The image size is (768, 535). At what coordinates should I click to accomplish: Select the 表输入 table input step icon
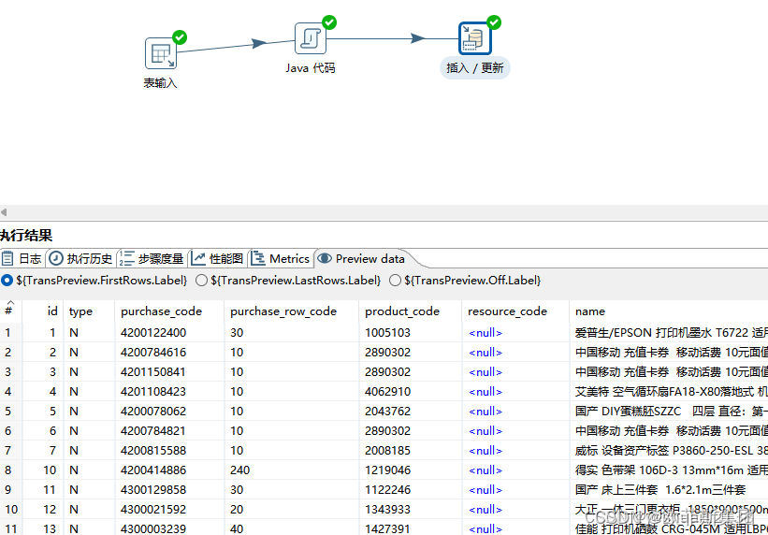pyautogui.click(x=161, y=53)
